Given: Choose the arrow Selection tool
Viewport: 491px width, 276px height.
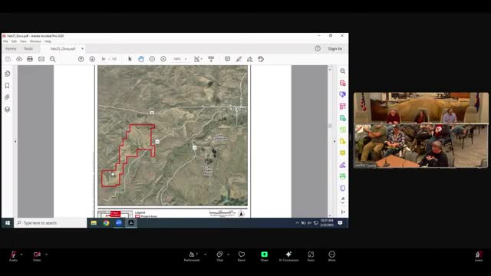Looking at the screenshot, I should point(130,59).
